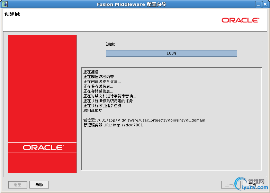Click the 上一步 previous button
This screenshot has height=193, width=270.
[x=231, y=185]
